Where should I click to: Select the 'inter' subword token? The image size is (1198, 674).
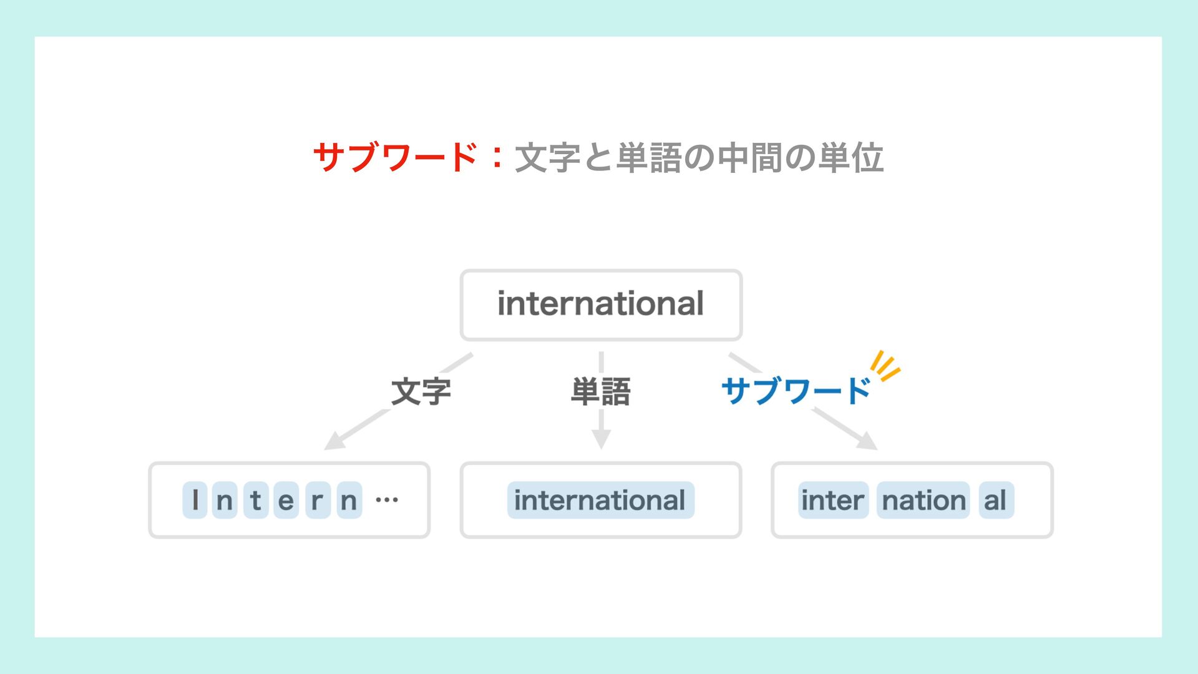pyautogui.click(x=833, y=500)
